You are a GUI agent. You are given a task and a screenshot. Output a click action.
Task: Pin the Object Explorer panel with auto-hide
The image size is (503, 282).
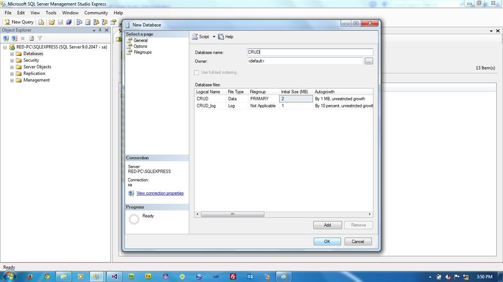point(100,30)
